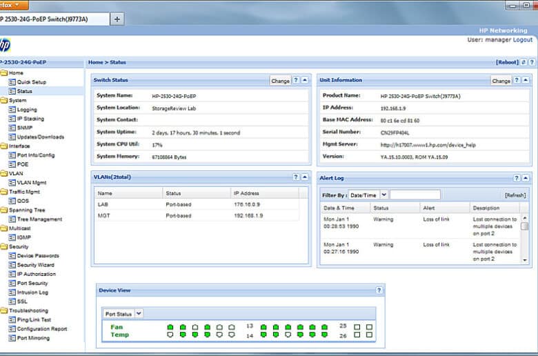Collapse the Troubleshooting folder
538x356 pixels.
tap(3, 310)
